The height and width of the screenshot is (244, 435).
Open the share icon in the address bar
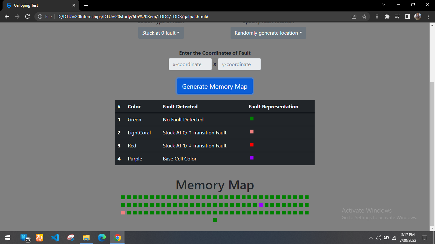click(354, 16)
